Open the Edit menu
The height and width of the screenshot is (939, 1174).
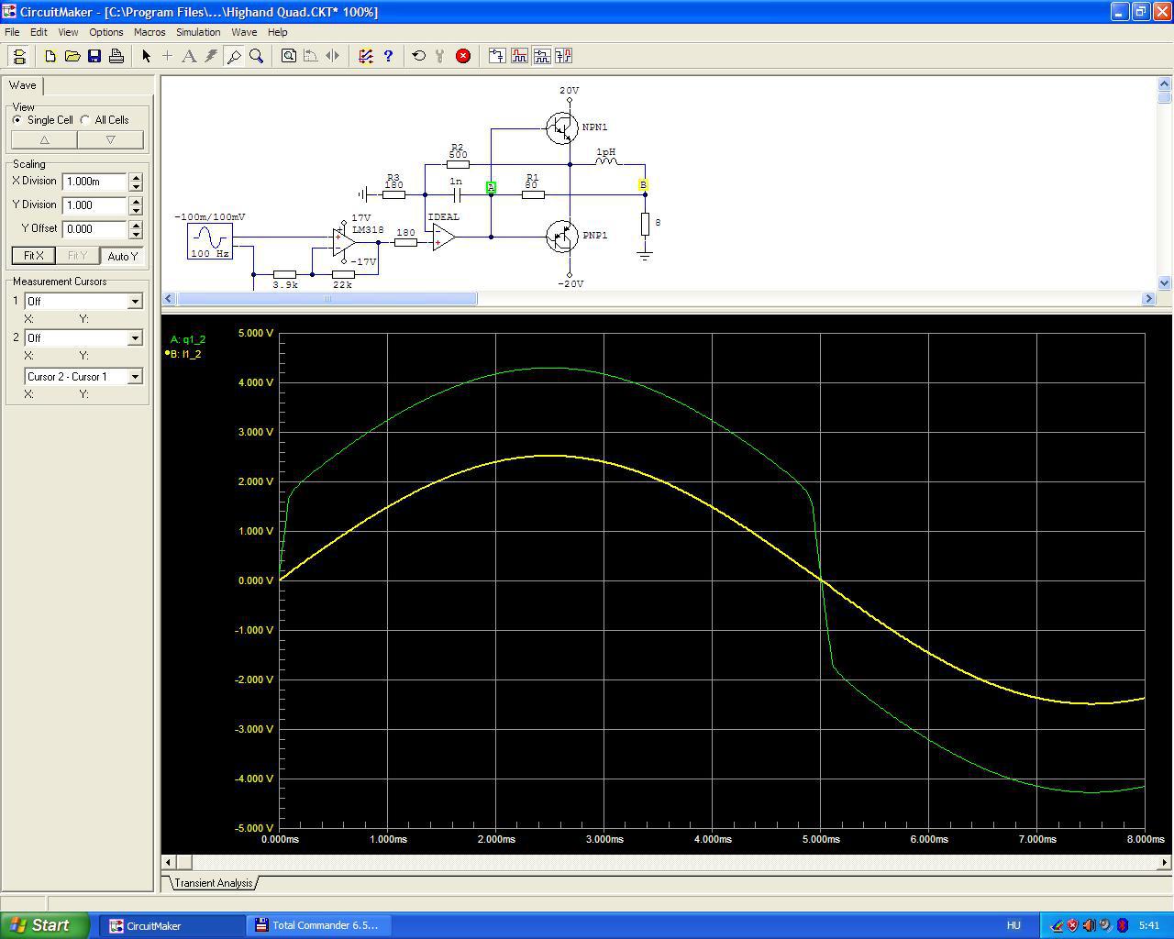pyautogui.click(x=39, y=32)
